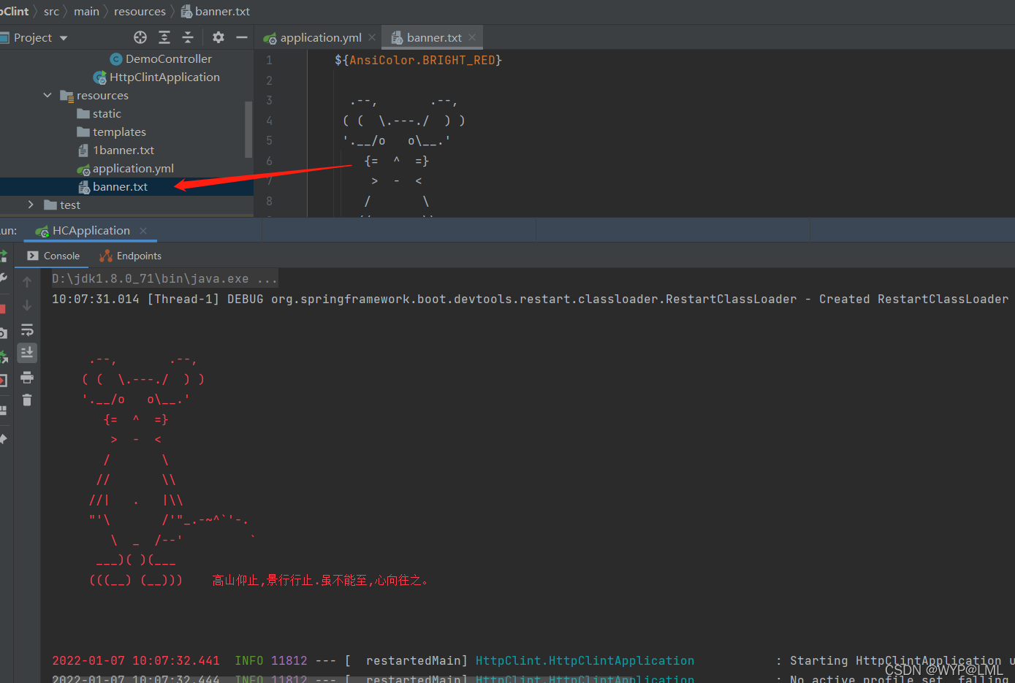The height and width of the screenshot is (683, 1015).
Task: Open application.yml in project tree
Action: coord(126,168)
